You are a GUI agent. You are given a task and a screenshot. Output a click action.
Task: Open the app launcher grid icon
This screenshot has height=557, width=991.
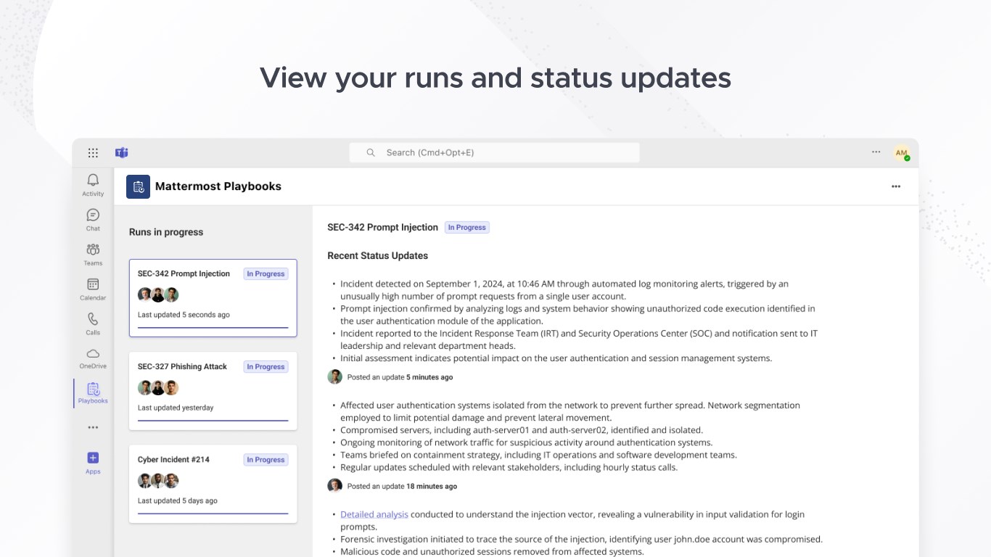(x=93, y=152)
